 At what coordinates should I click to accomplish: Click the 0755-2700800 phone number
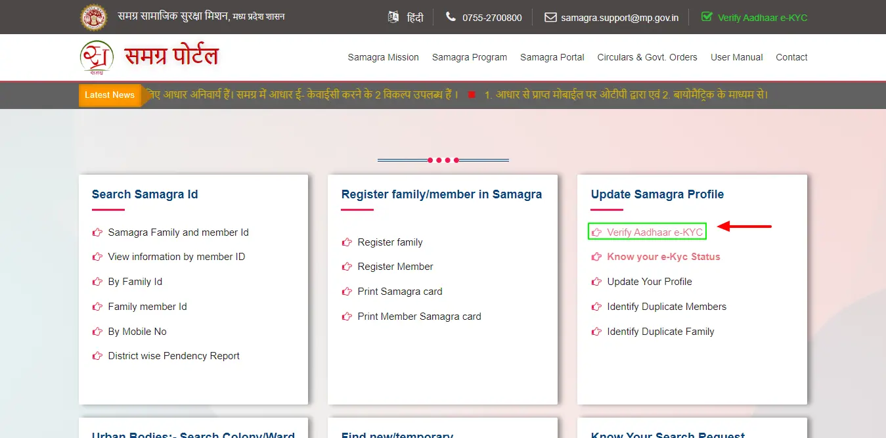(492, 18)
